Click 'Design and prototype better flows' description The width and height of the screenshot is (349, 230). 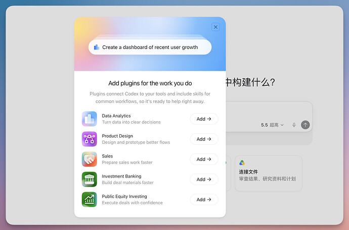(x=136, y=142)
